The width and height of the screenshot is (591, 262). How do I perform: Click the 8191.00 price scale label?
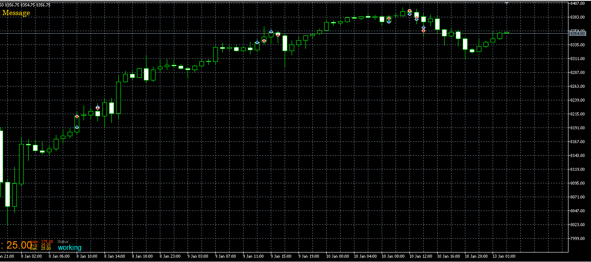coord(578,128)
